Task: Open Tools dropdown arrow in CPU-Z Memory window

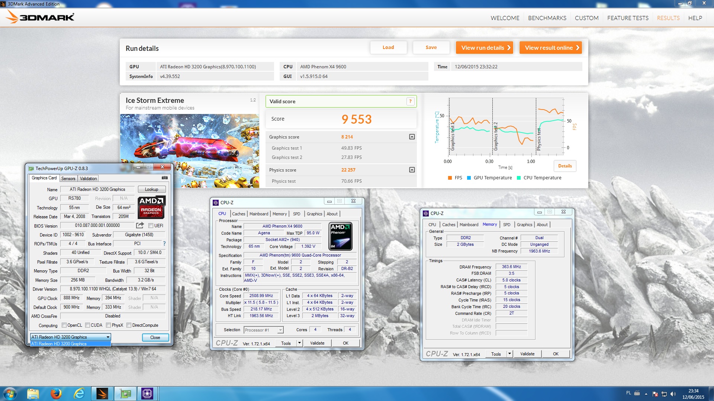Action: click(509, 354)
